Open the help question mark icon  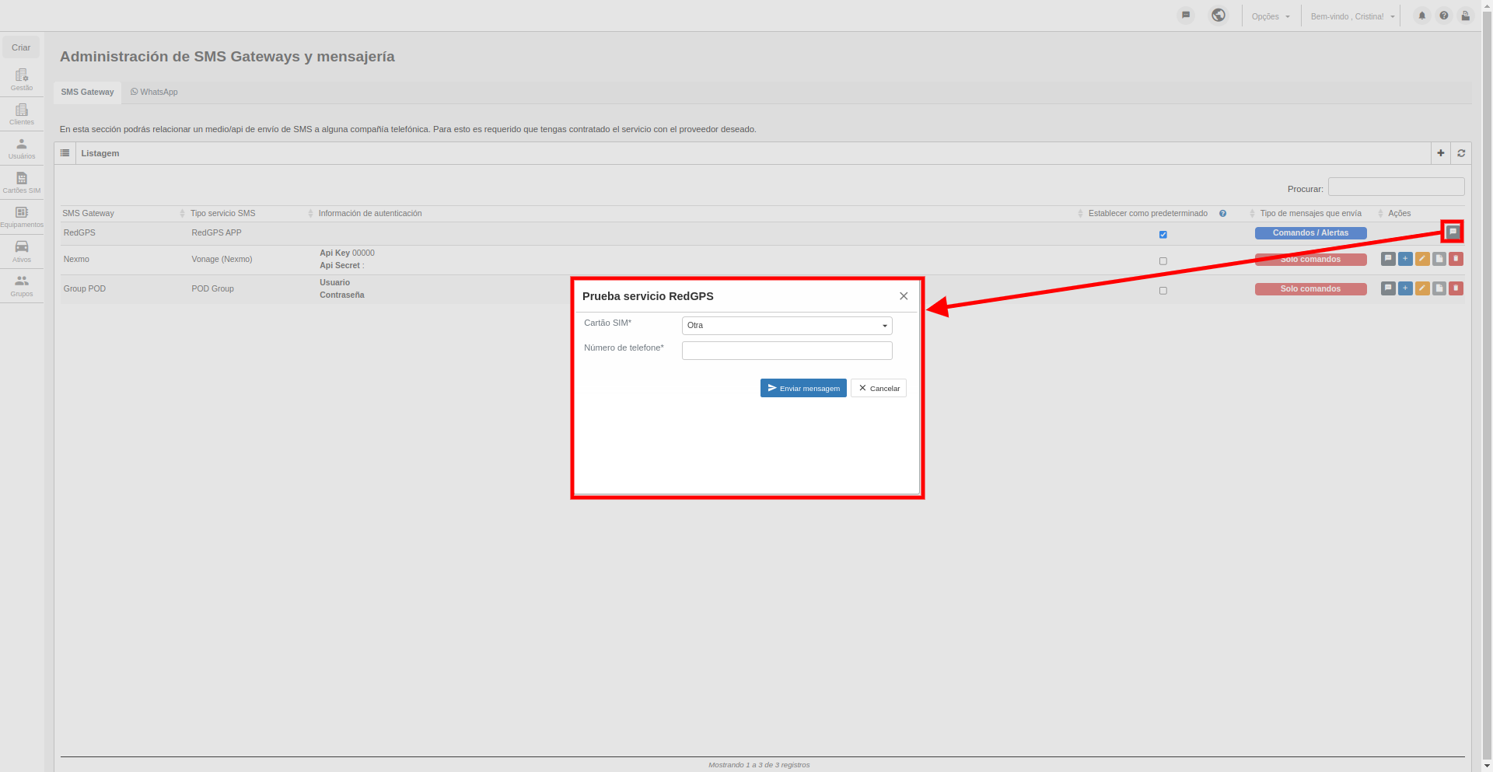coord(1443,16)
